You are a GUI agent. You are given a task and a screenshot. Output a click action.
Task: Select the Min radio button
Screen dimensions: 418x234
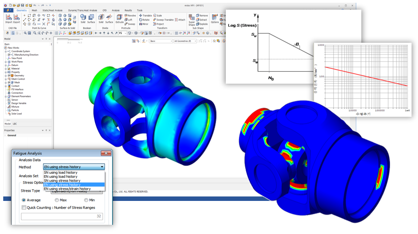pos(86,200)
